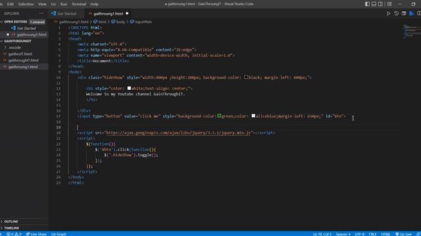
Task: Click the Run triangle icon in editor toolbar
Action: [388, 13]
